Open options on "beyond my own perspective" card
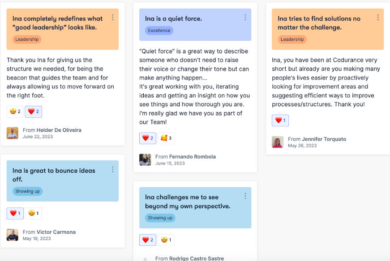 245,196
